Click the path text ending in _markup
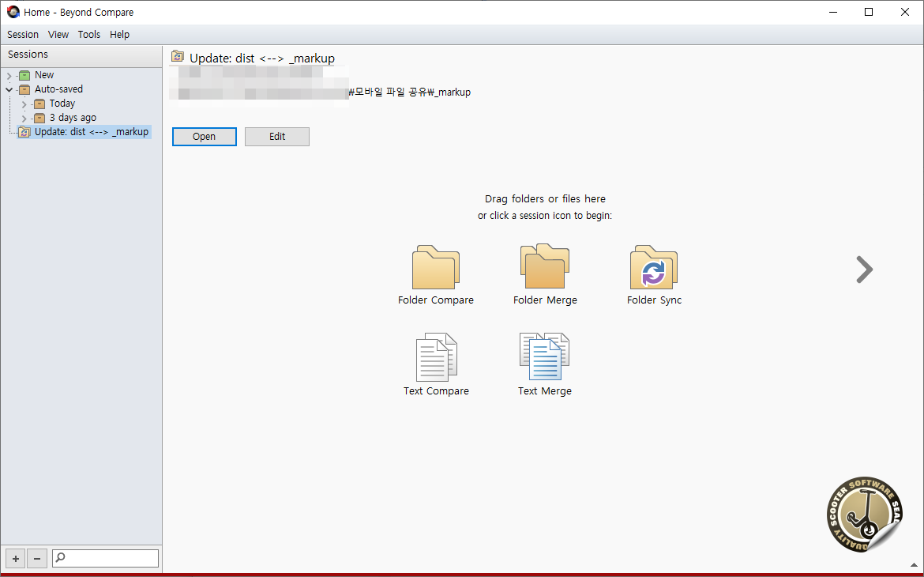 410,92
